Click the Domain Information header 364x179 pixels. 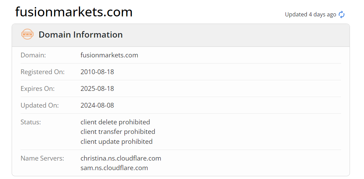coord(81,35)
